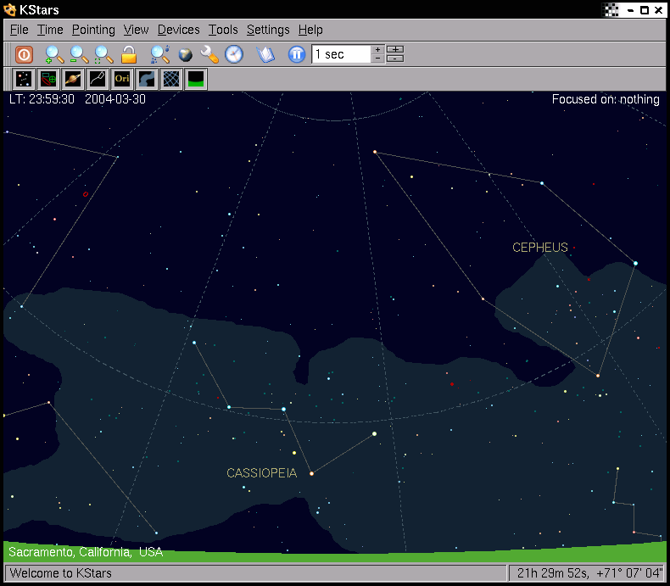
Task: Toggle constellation names (Ori) display
Action: [x=122, y=80]
